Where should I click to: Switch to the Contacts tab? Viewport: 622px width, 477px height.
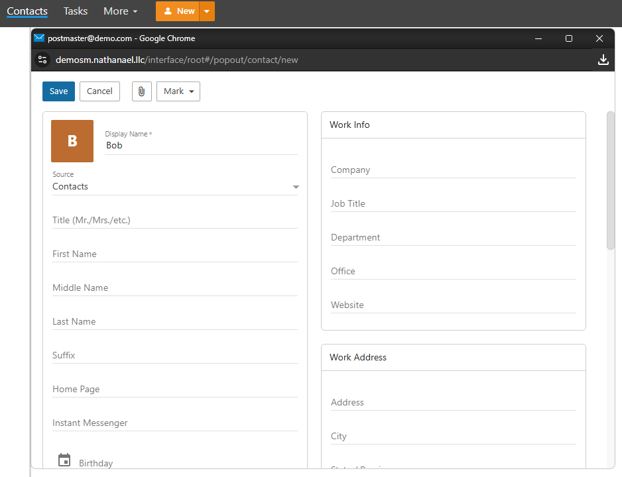click(27, 11)
